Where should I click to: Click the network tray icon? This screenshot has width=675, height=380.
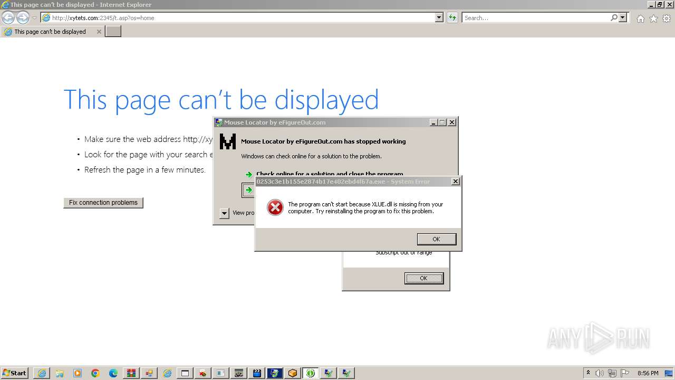pyautogui.click(x=613, y=373)
